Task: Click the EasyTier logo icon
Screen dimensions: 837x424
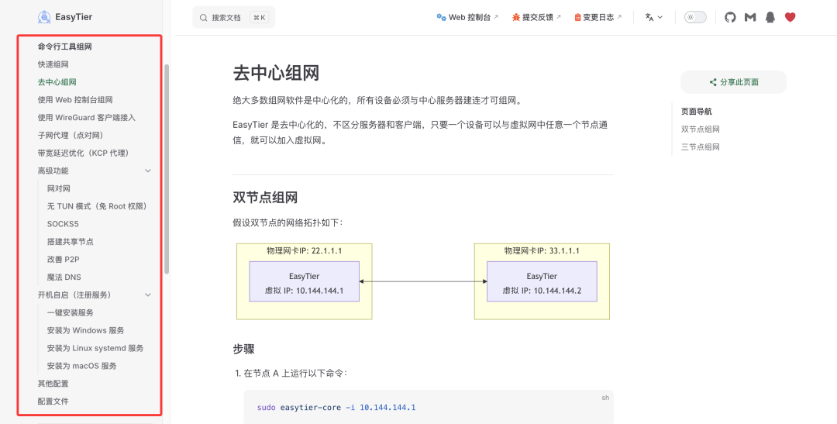Action: (x=44, y=17)
